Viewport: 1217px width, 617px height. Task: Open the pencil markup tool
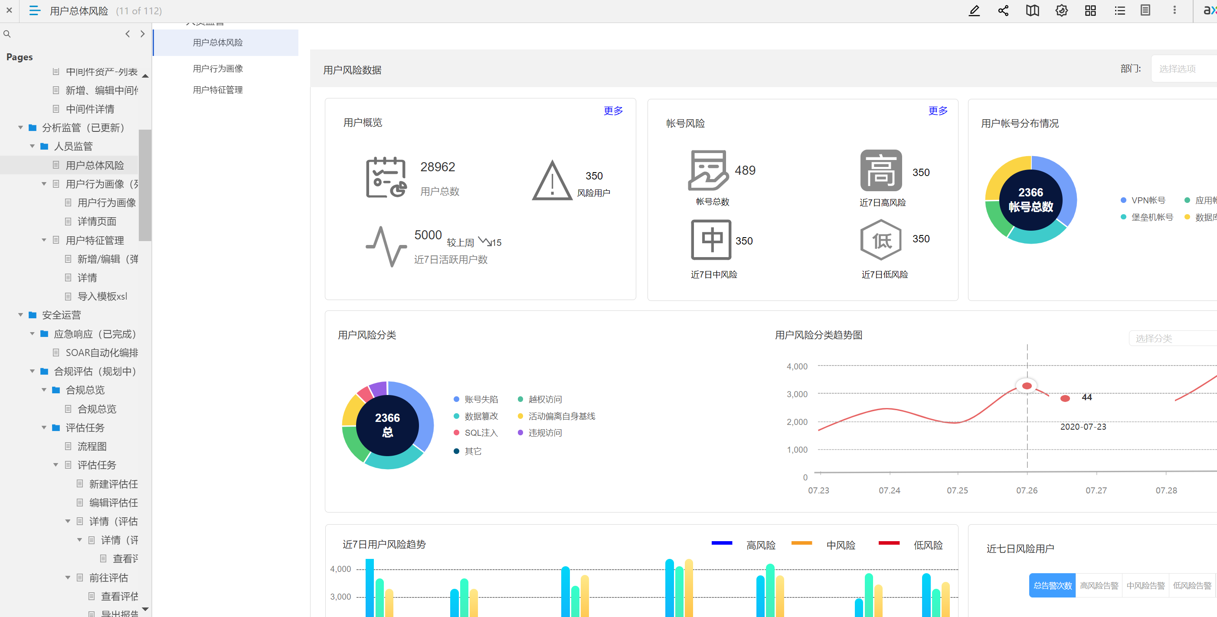[974, 10]
